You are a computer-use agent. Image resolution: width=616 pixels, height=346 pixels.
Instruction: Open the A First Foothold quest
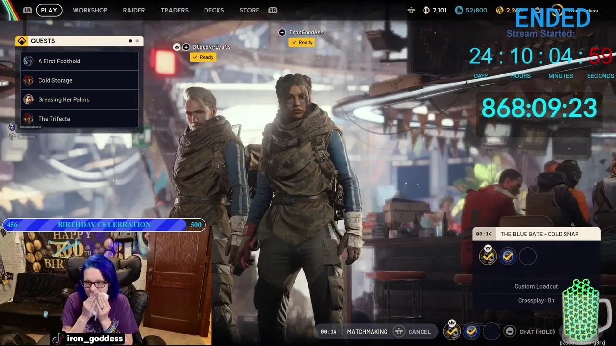pos(80,61)
